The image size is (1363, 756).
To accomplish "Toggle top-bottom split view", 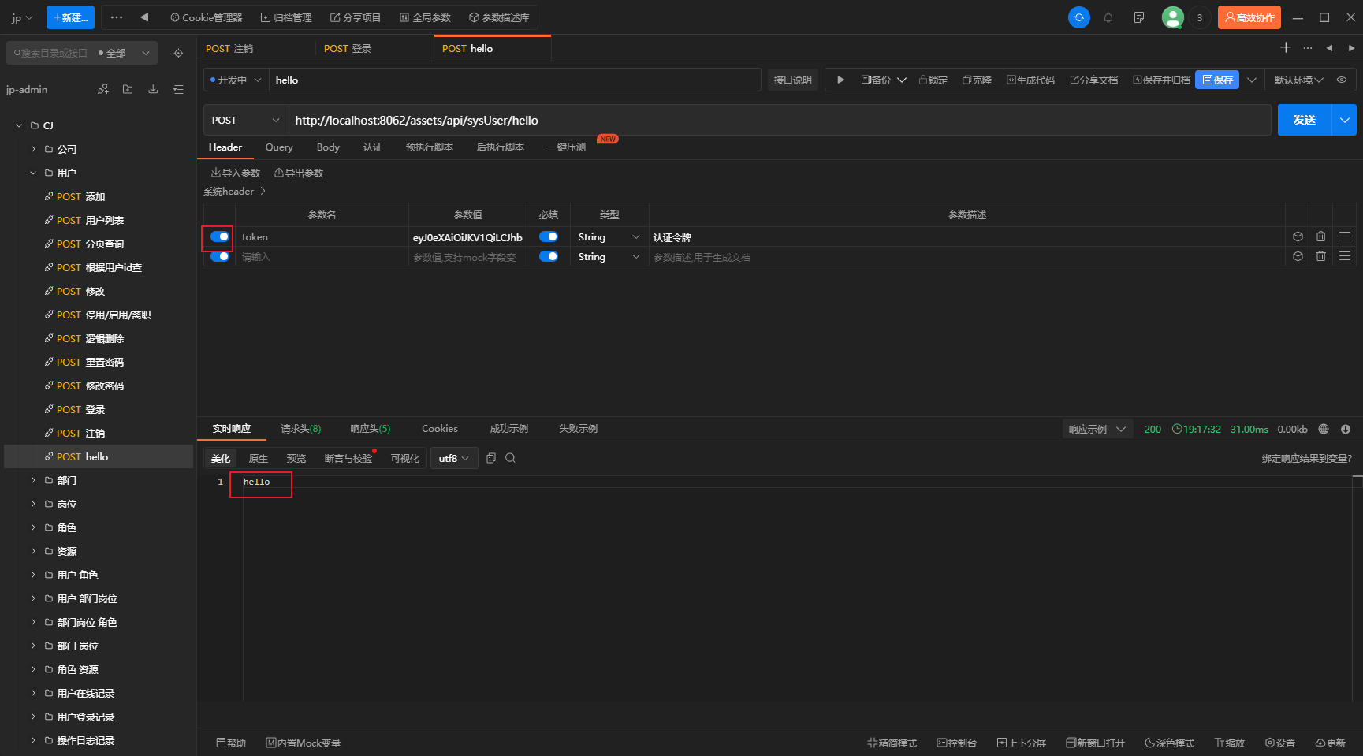I will (1022, 743).
